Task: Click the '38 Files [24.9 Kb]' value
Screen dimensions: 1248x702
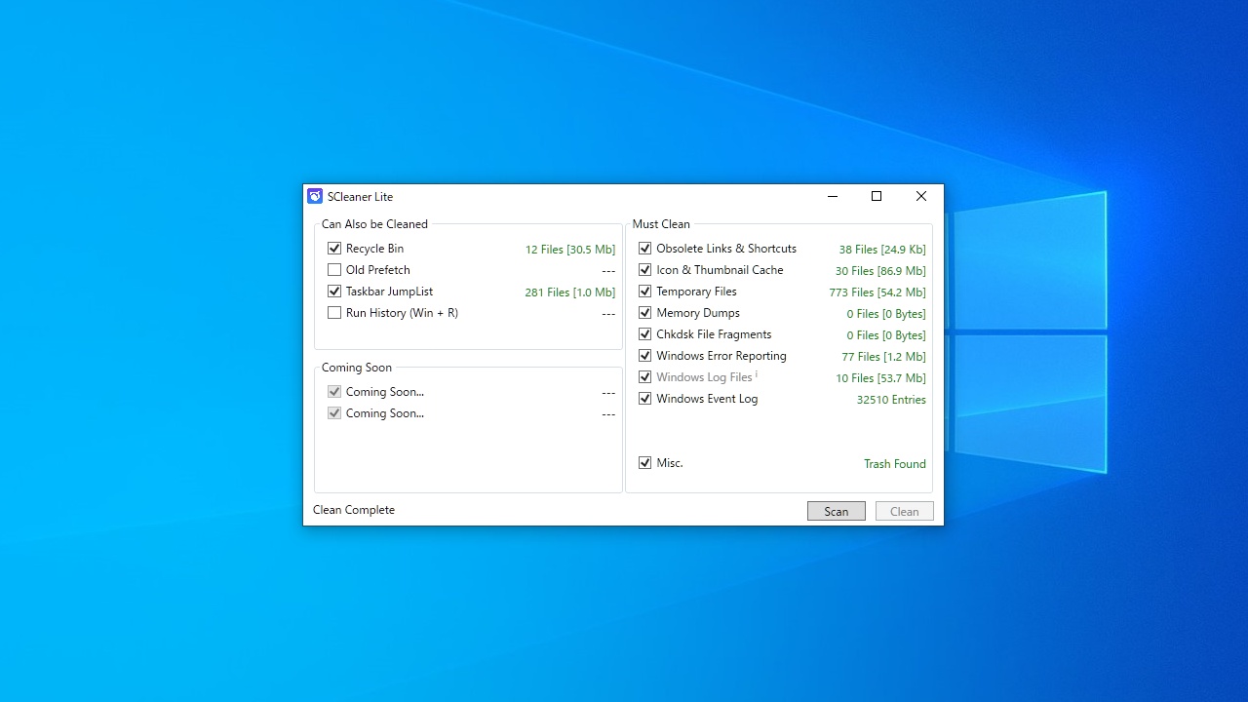Action: 882,250
